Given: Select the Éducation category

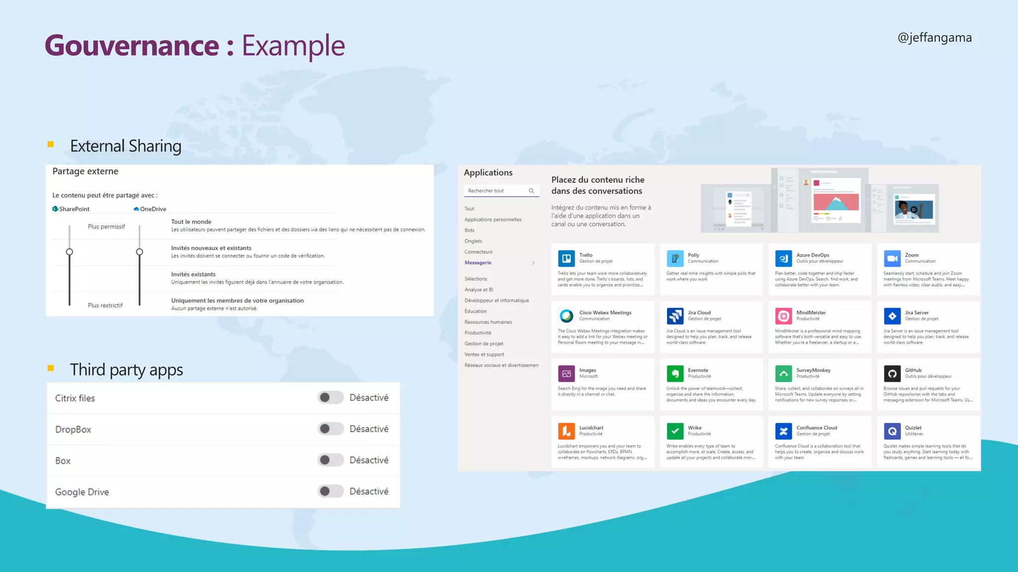Looking at the screenshot, I should 476,311.
